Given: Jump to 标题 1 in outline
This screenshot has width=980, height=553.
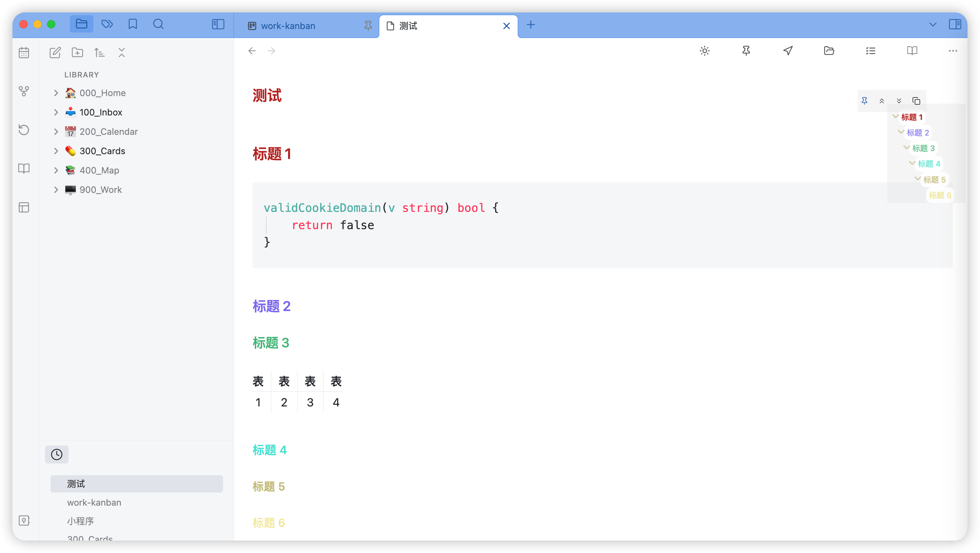Looking at the screenshot, I should click(912, 117).
